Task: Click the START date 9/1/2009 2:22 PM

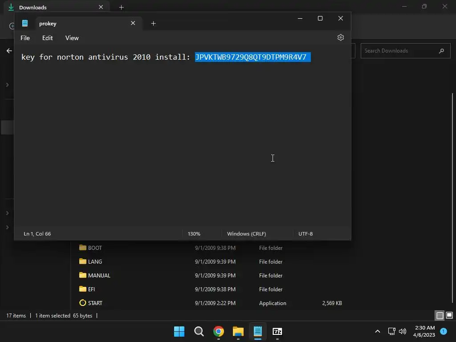Action: tap(215, 303)
